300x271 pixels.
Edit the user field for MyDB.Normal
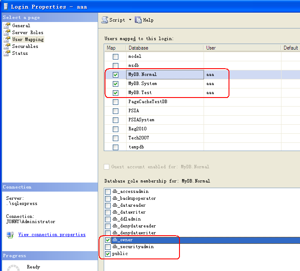[x=242, y=75]
